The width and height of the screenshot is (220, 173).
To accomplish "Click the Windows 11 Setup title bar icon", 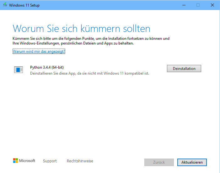I will [5, 5].
